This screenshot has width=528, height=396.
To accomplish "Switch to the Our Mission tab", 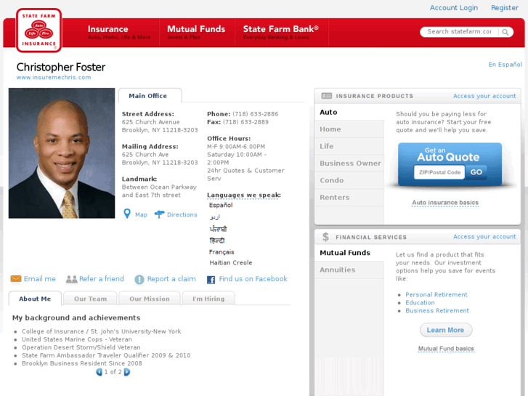I will [150, 299].
